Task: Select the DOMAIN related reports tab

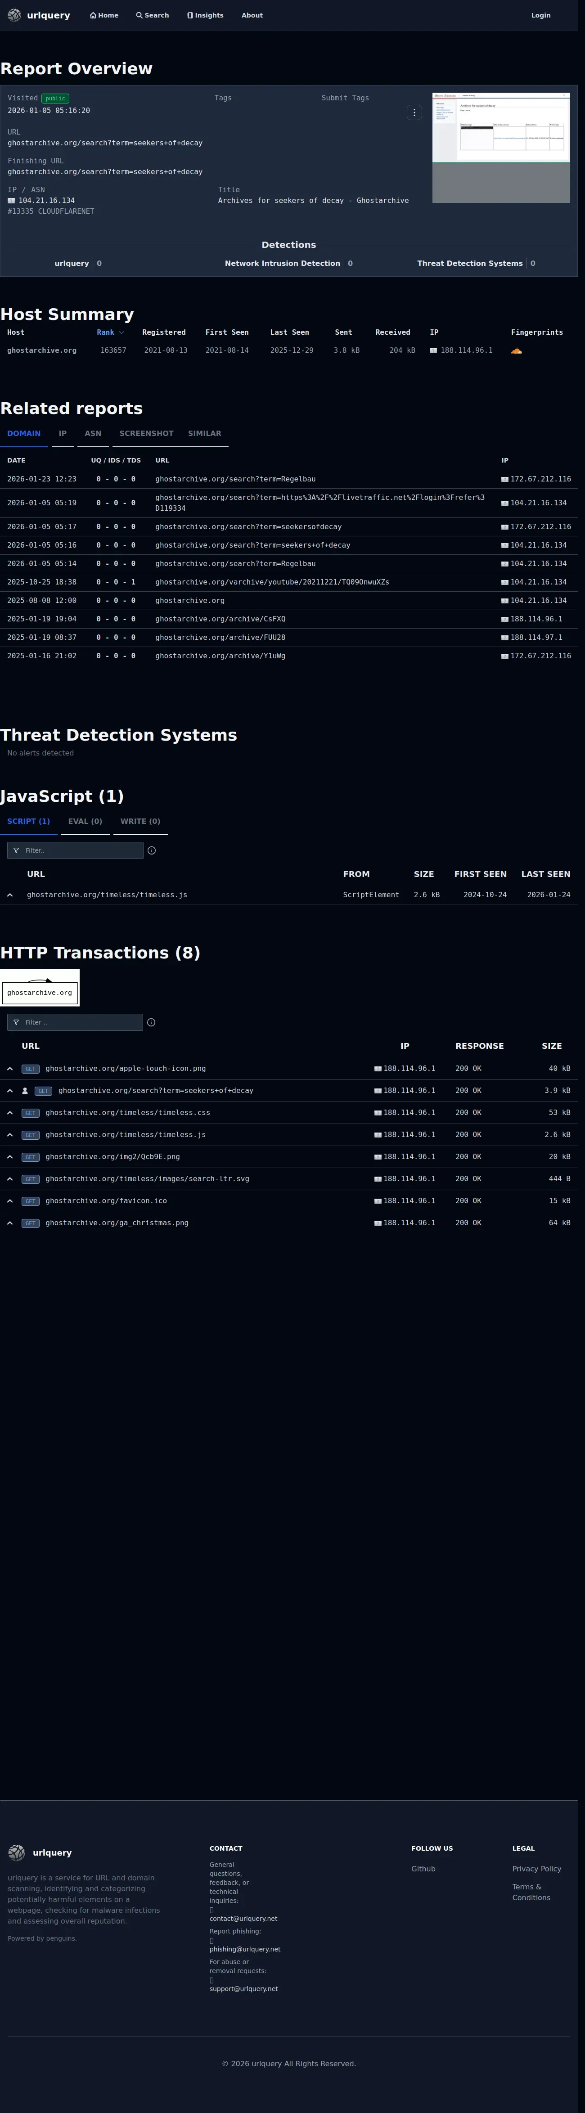Action: 24,433
